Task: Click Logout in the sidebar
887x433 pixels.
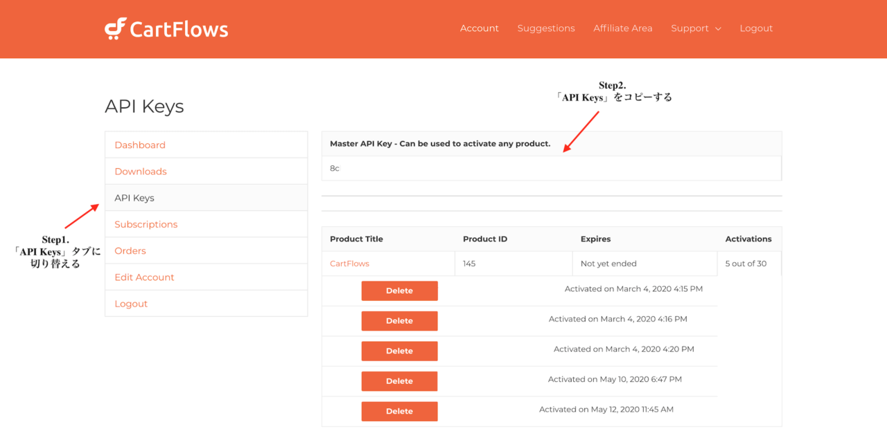Action: pos(131,303)
